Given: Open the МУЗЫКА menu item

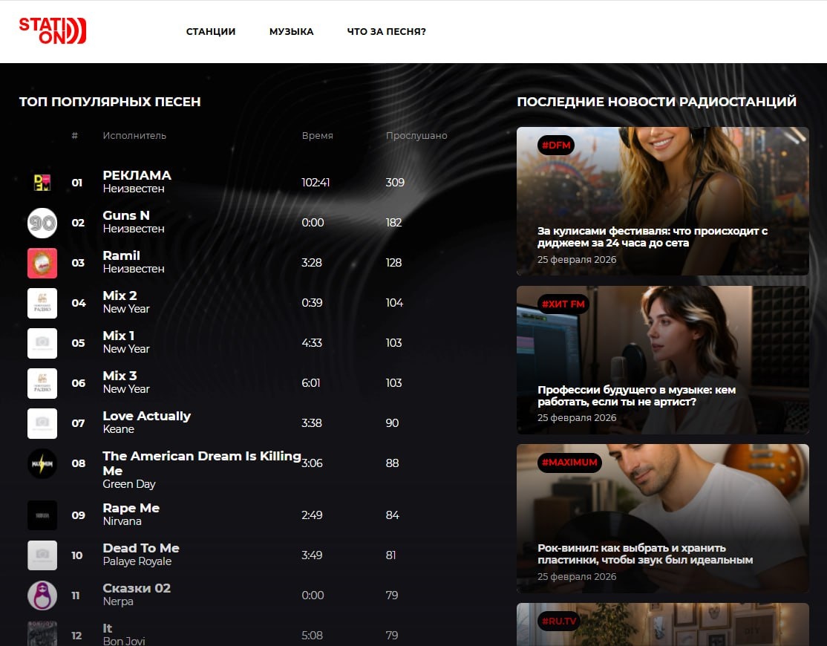Looking at the screenshot, I should point(291,32).
